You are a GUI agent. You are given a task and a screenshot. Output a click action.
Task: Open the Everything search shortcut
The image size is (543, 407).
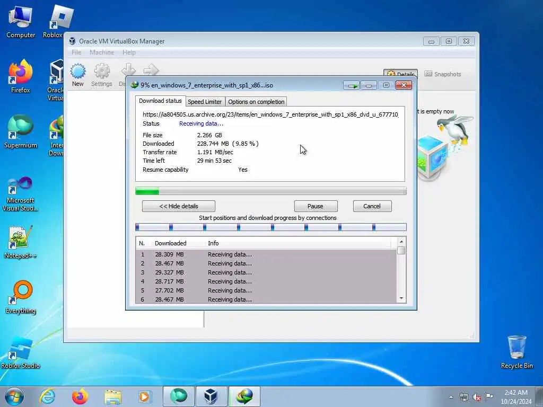(21, 297)
